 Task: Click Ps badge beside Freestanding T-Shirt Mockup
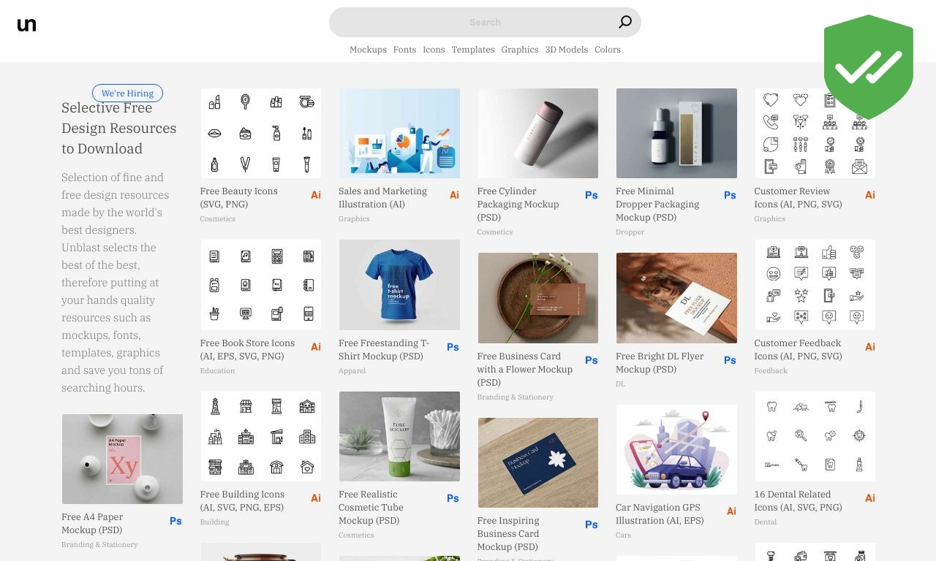point(453,347)
